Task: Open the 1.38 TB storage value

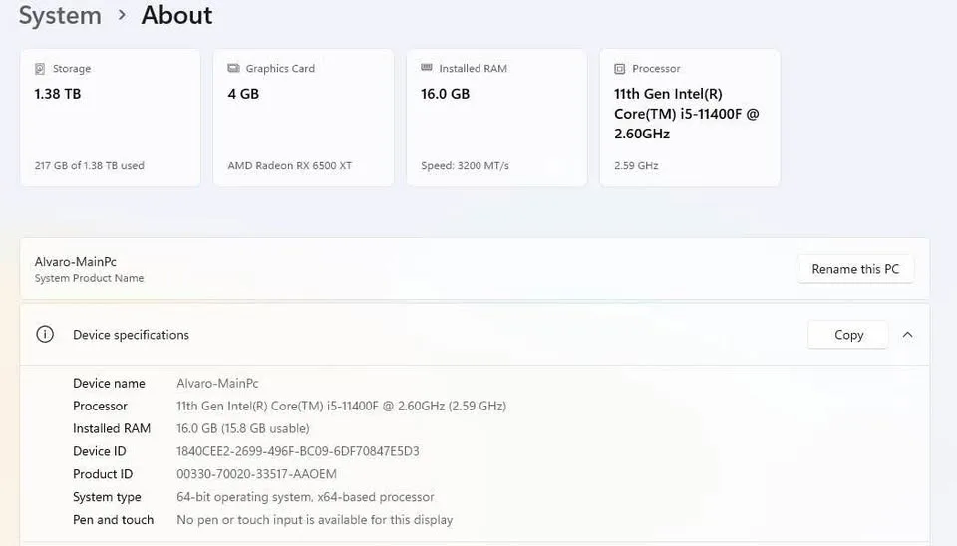Action: [58, 94]
